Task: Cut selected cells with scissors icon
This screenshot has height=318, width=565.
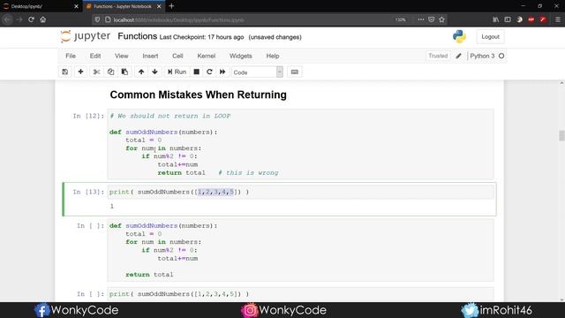Action: [96, 72]
